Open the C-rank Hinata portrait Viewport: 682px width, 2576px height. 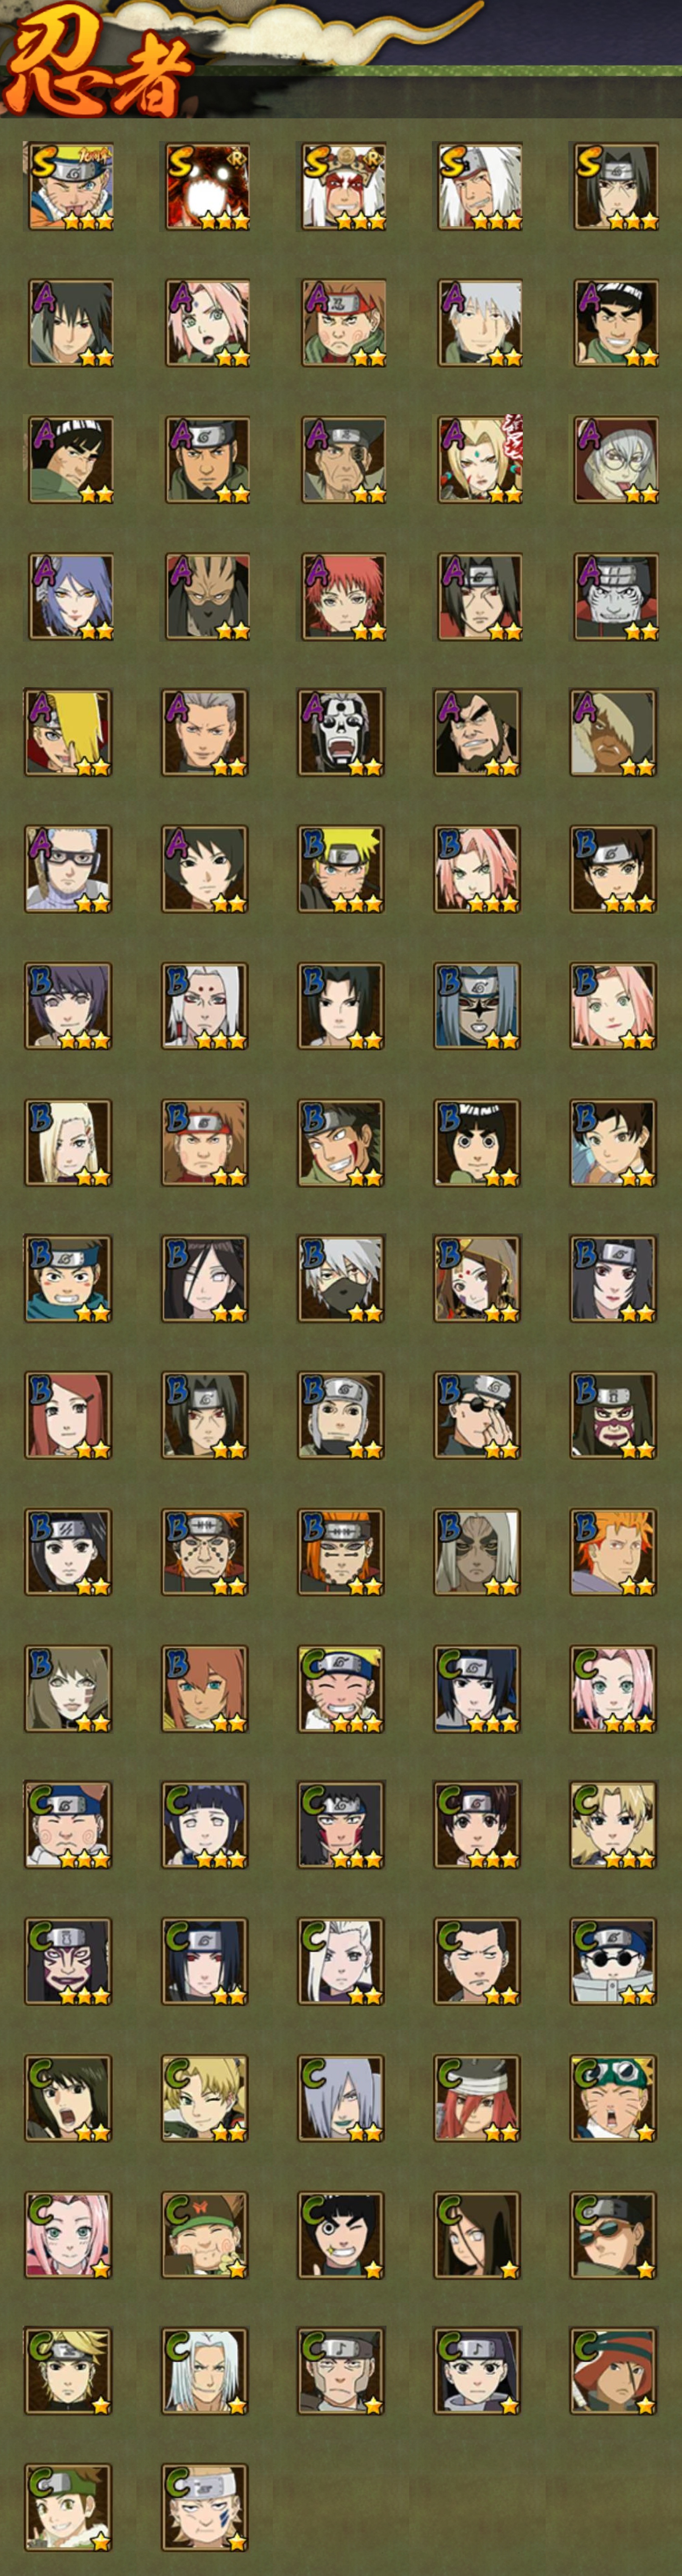coord(205,1825)
